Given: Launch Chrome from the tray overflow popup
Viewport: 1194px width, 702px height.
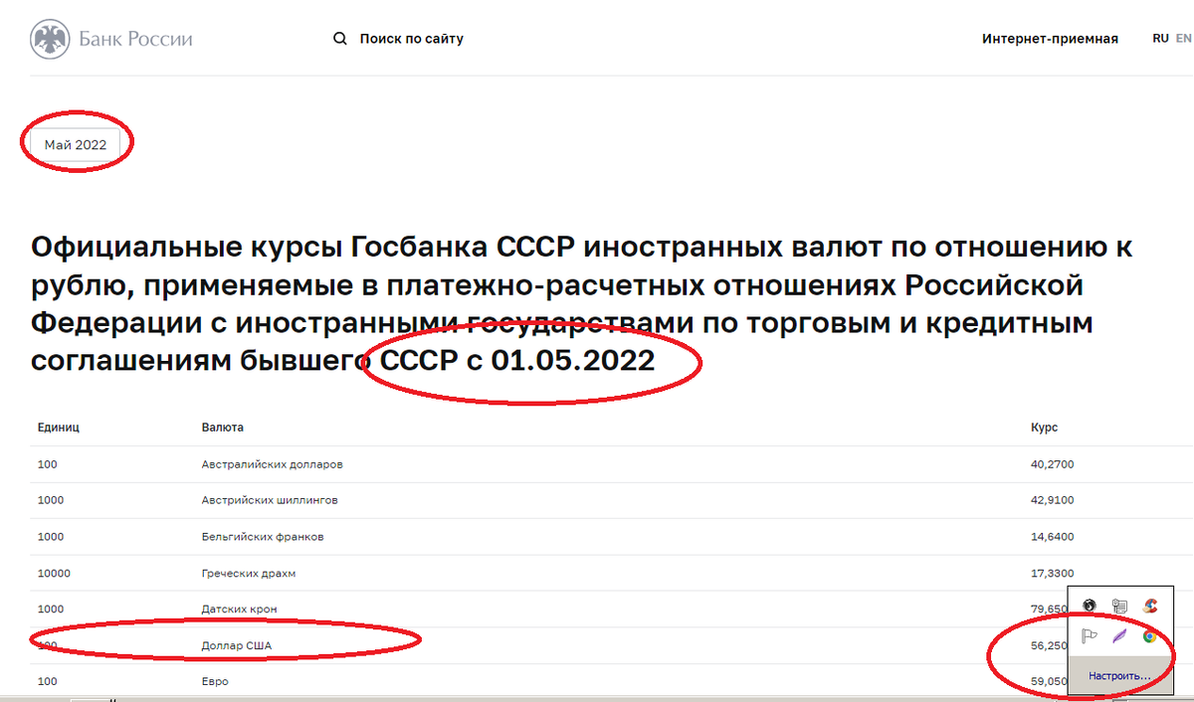Looking at the screenshot, I should click(x=1149, y=635).
